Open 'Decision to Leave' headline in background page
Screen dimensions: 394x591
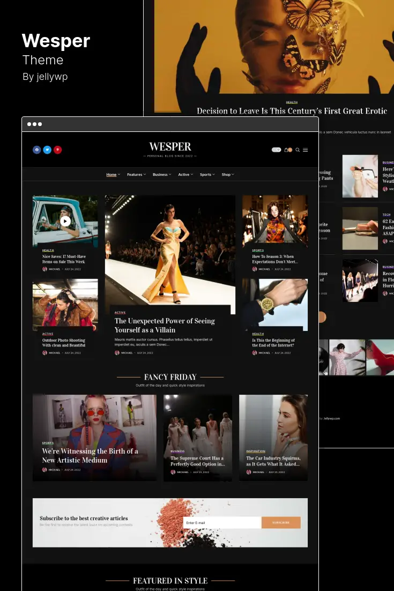[x=292, y=111]
